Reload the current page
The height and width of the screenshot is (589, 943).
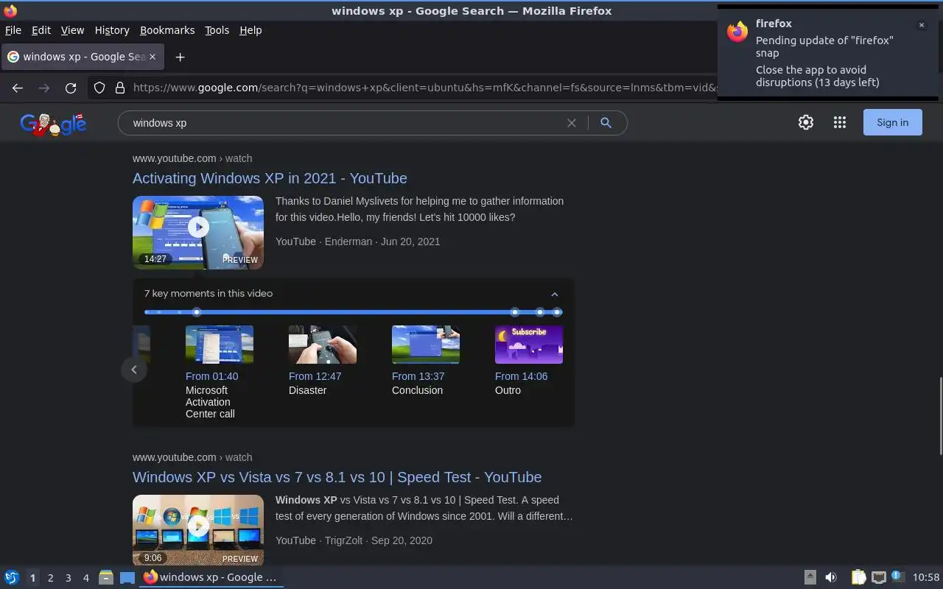71,88
